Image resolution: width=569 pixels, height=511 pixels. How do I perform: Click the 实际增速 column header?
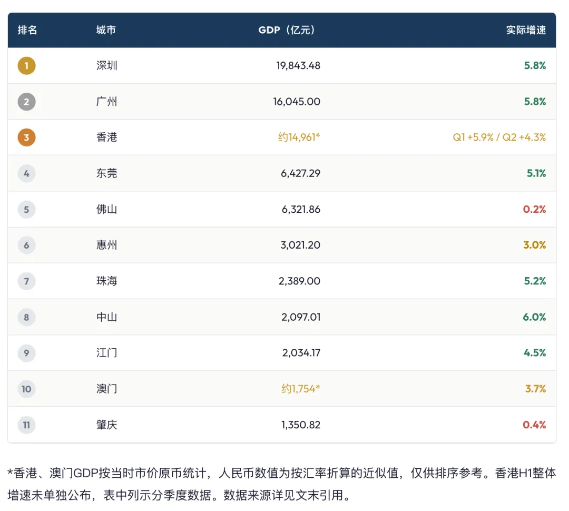[x=526, y=30]
